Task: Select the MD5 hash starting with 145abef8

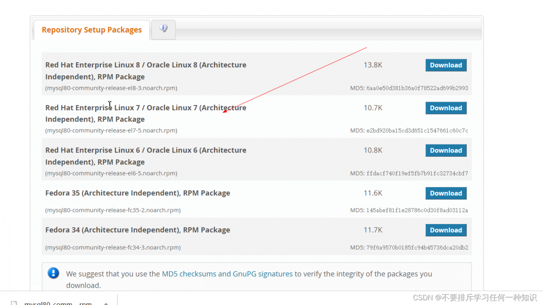Action: click(x=417, y=210)
